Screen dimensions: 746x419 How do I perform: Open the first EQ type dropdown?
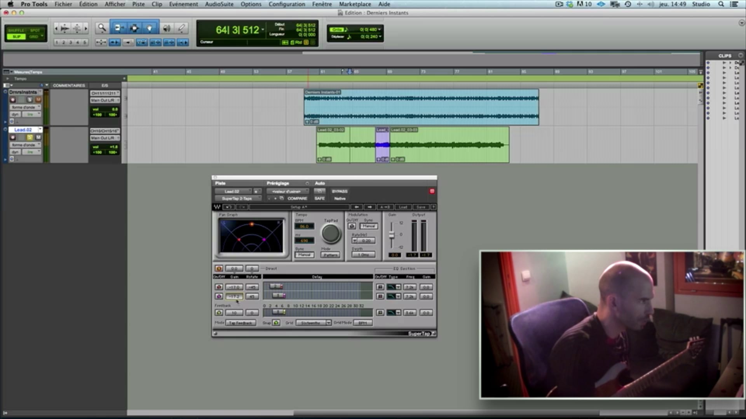pyautogui.click(x=394, y=287)
